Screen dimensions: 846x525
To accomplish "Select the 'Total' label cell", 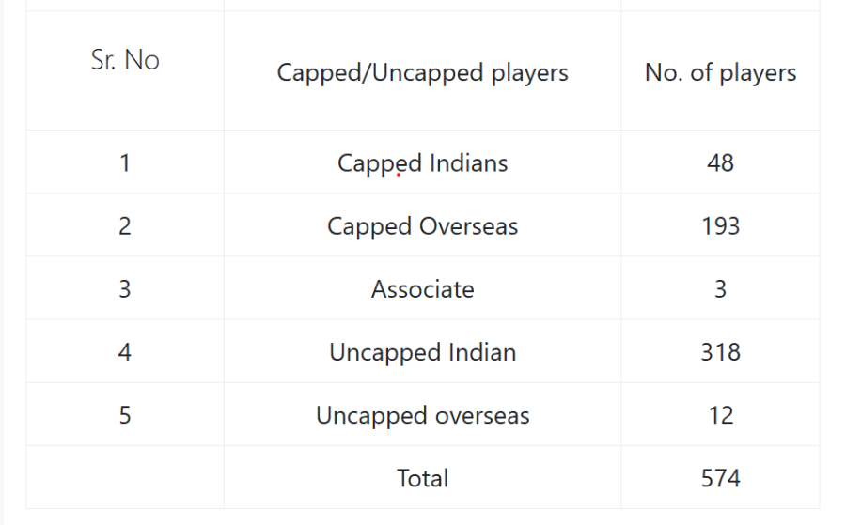I will 422,477.
